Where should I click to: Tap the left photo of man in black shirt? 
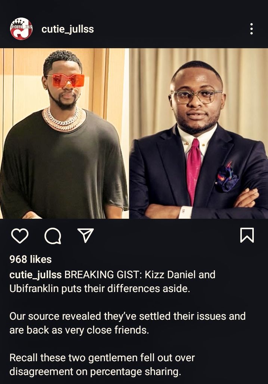(64, 133)
